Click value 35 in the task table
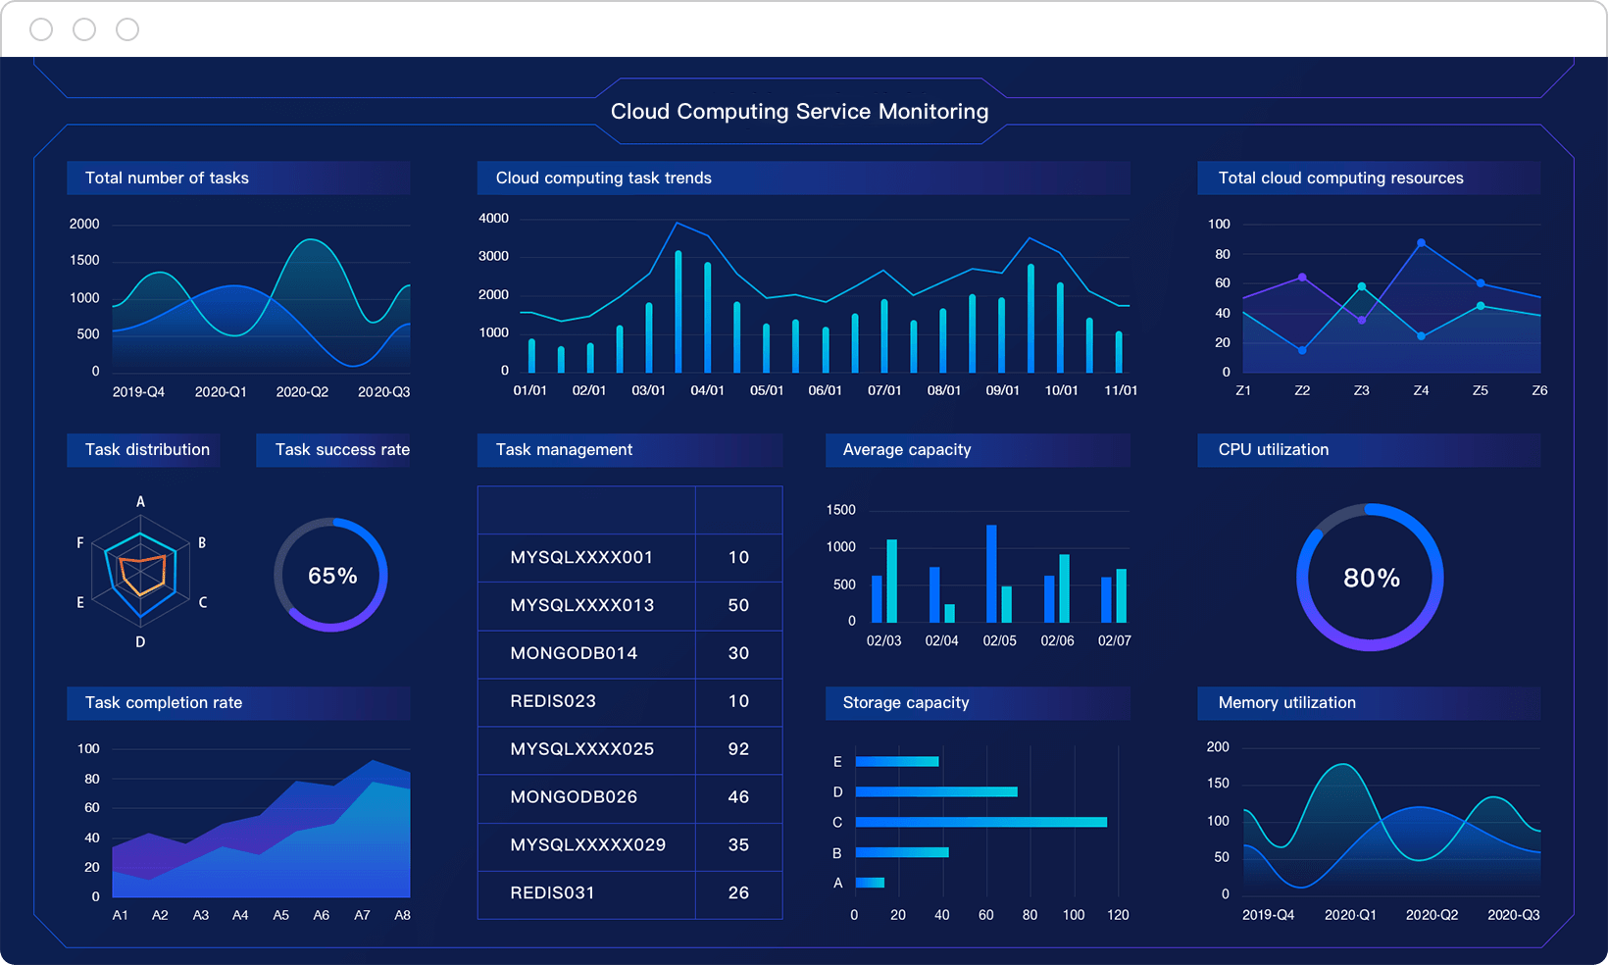Image resolution: width=1608 pixels, height=965 pixels. click(x=738, y=845)
